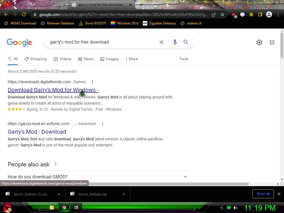Screen dimensions: 284x213
Task: Close the garry's mod search tab
Action: [x=131, y=5]
